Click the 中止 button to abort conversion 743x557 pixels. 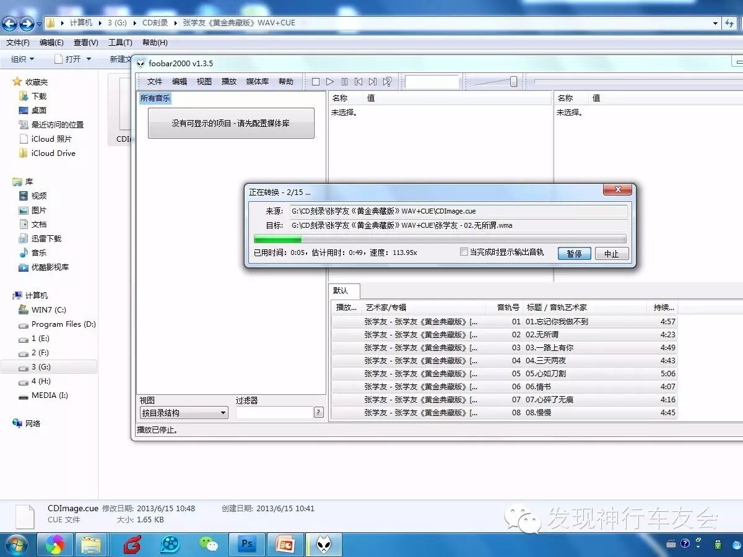click(x=612, y=254)
